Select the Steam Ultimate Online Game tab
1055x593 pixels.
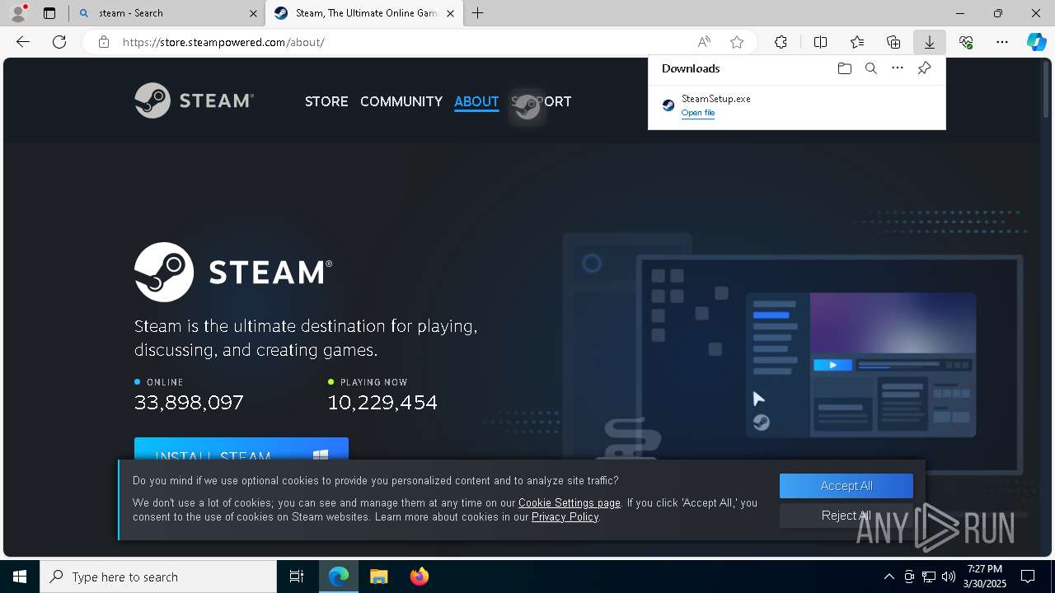point(364,13)
